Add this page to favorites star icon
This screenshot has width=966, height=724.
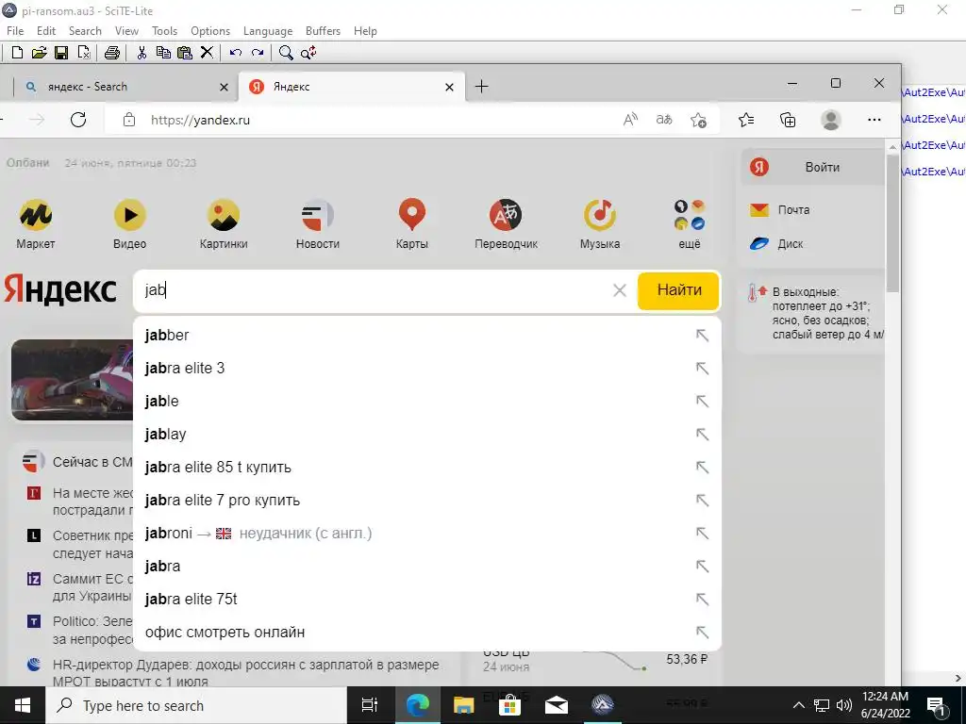click(698, 120)
